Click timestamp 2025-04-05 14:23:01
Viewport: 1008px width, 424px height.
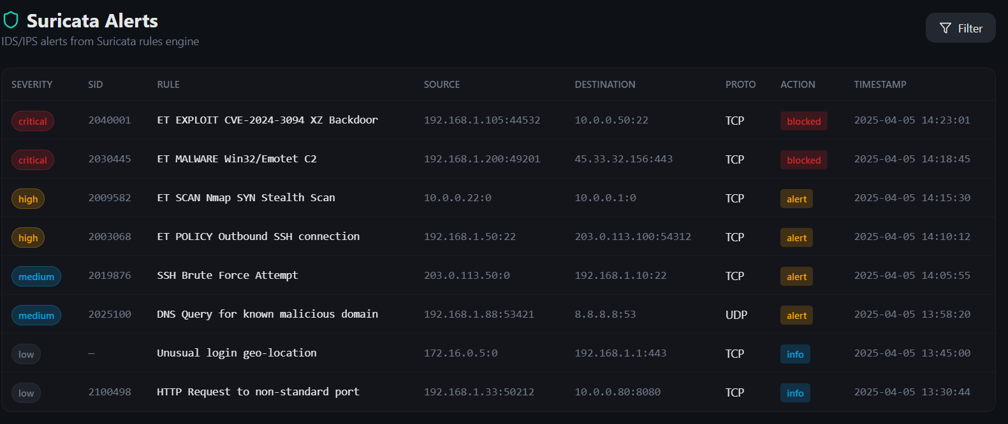pos(912,120)
